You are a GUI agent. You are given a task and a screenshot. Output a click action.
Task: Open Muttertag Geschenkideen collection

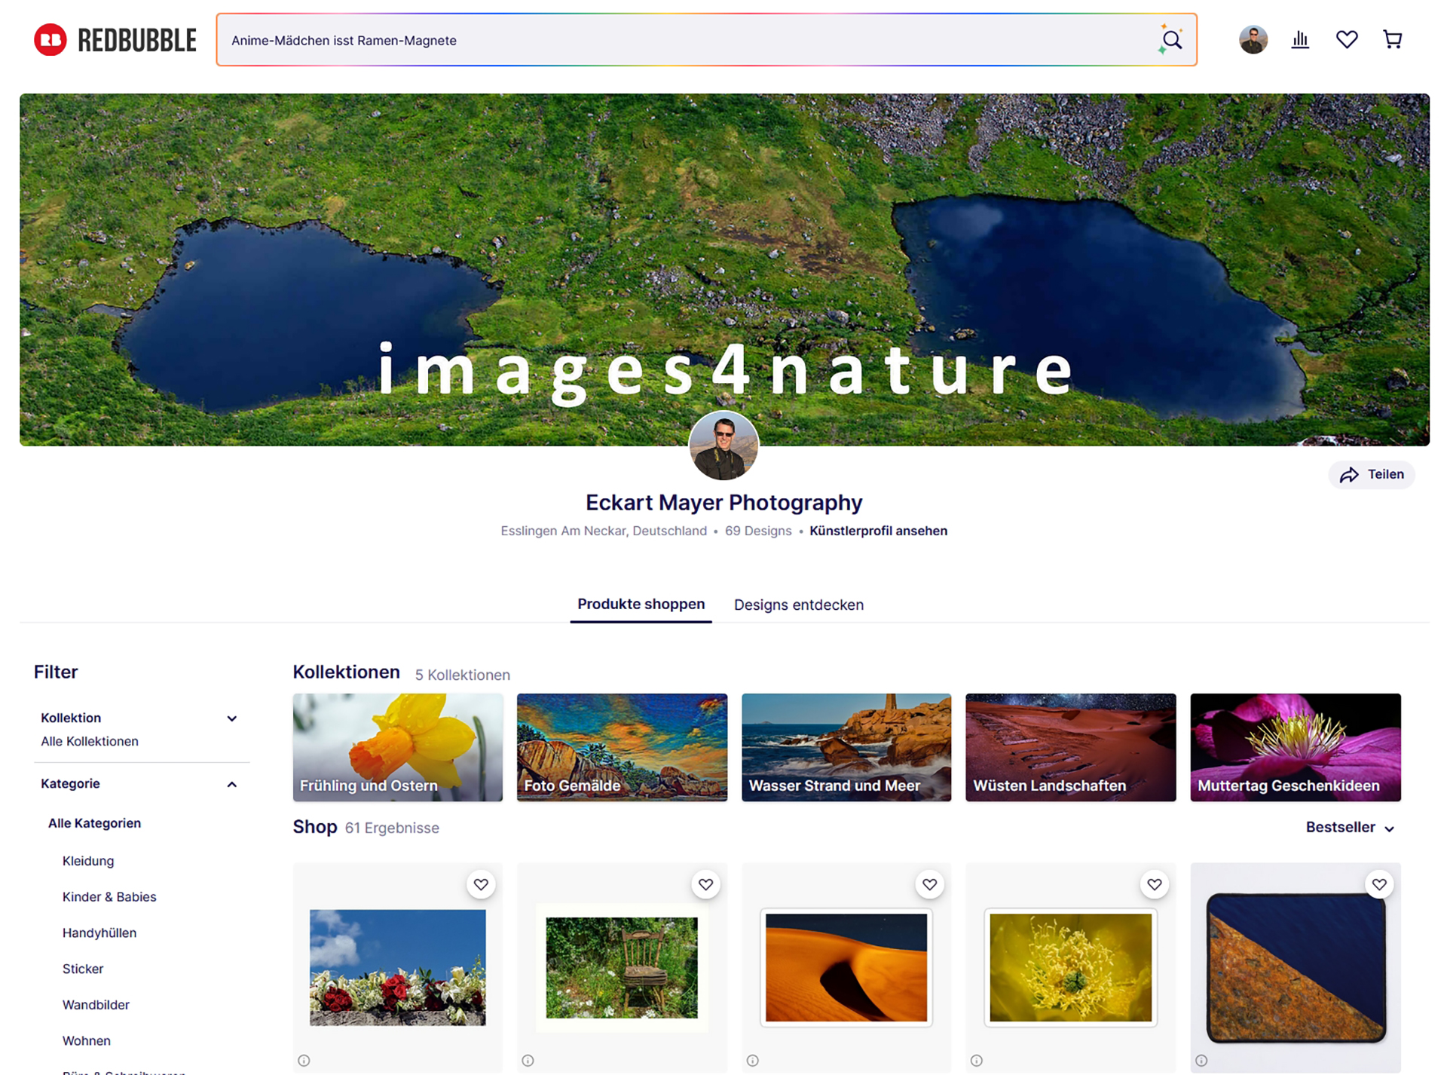[1296, 747]
